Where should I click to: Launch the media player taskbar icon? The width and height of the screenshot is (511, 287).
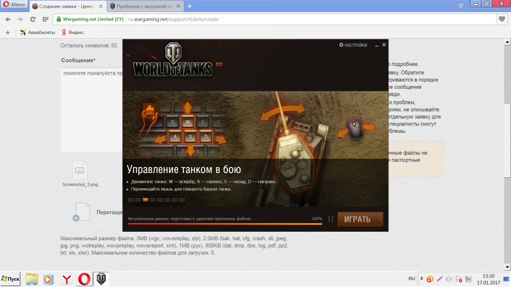pos(48,279)
